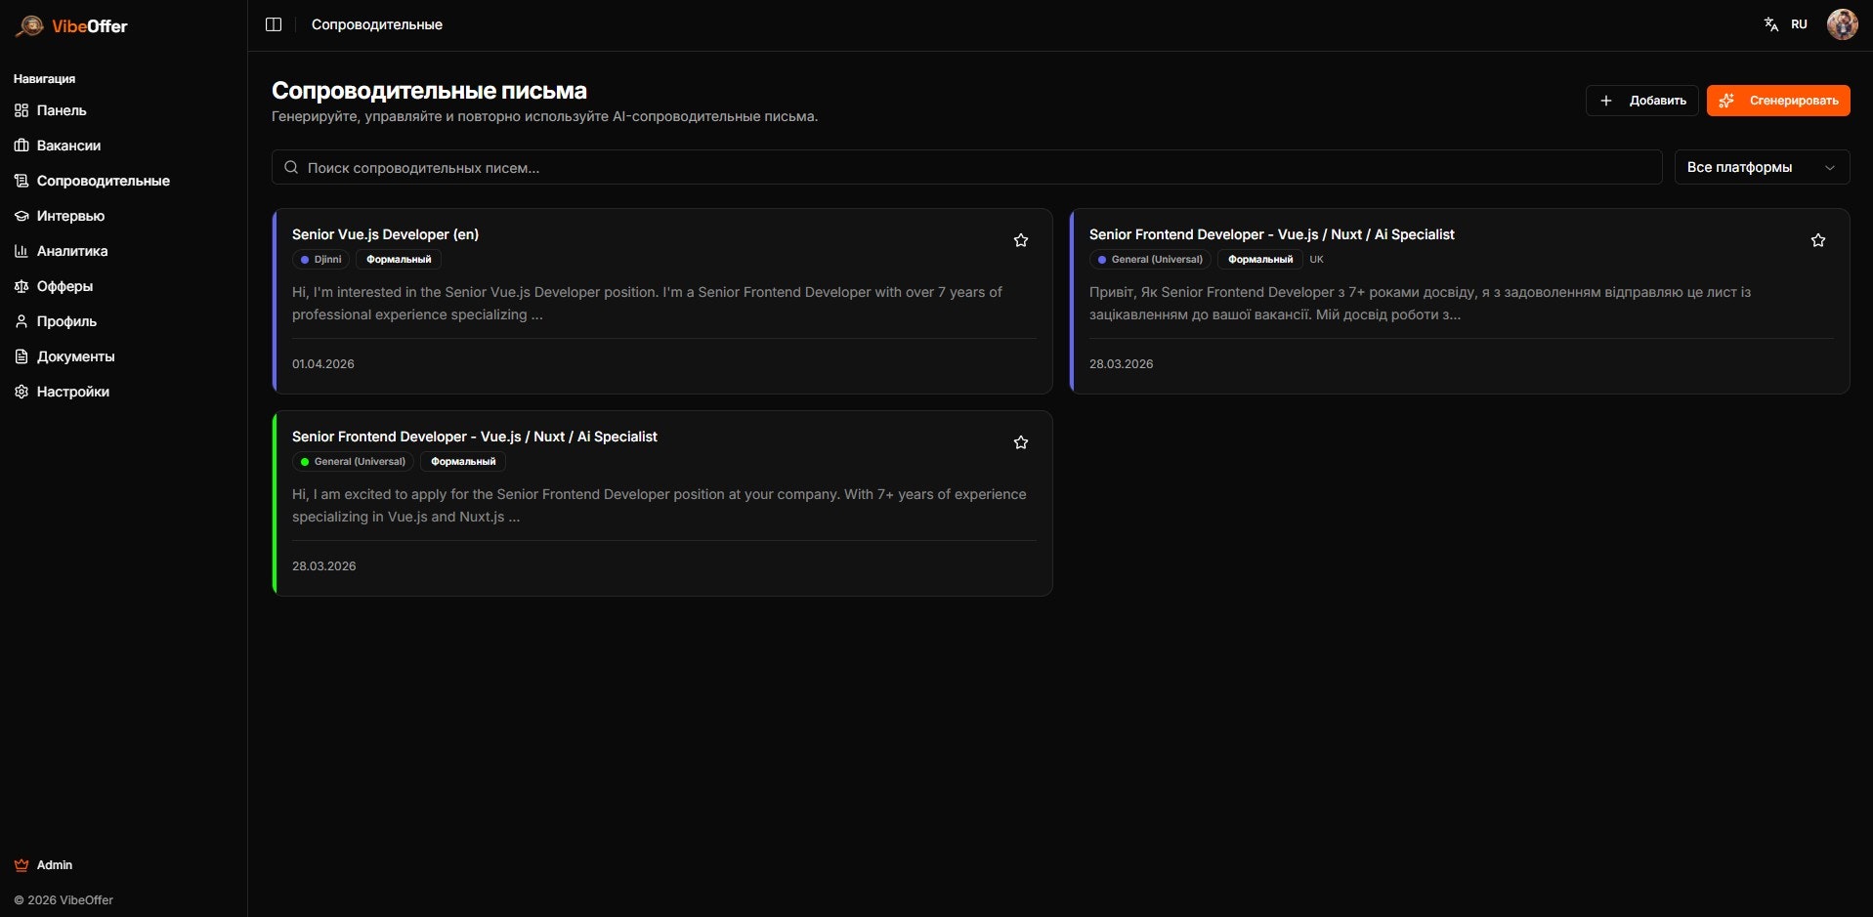The height and width of the screenshot is (917, 1873).
Task: Click the 01.04.2026 date
Action: (323, 364)
